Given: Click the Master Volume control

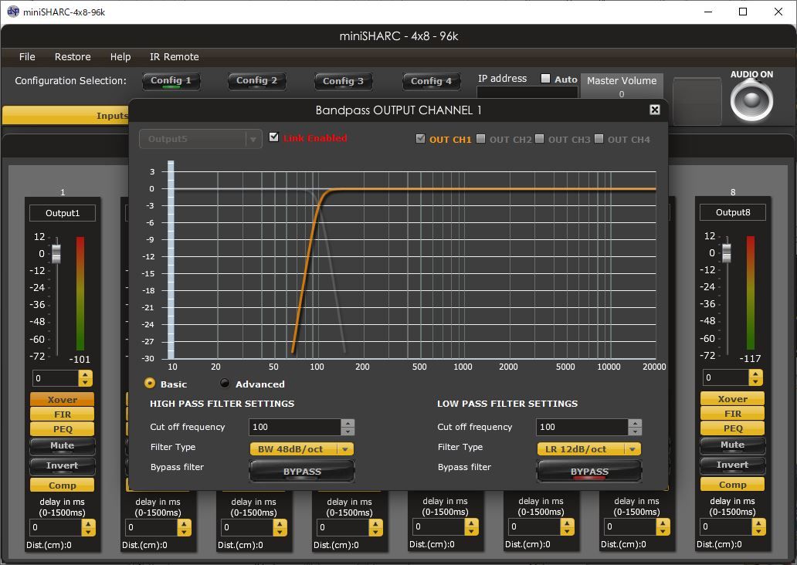Looking at the screenshot, I should [x=622, y=86].
